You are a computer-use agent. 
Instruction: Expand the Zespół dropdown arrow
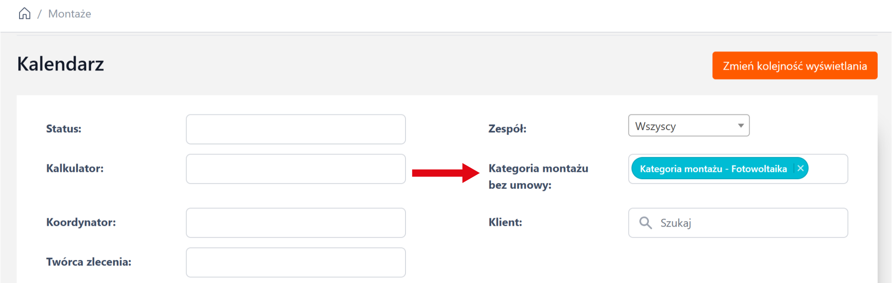point(740,126)
